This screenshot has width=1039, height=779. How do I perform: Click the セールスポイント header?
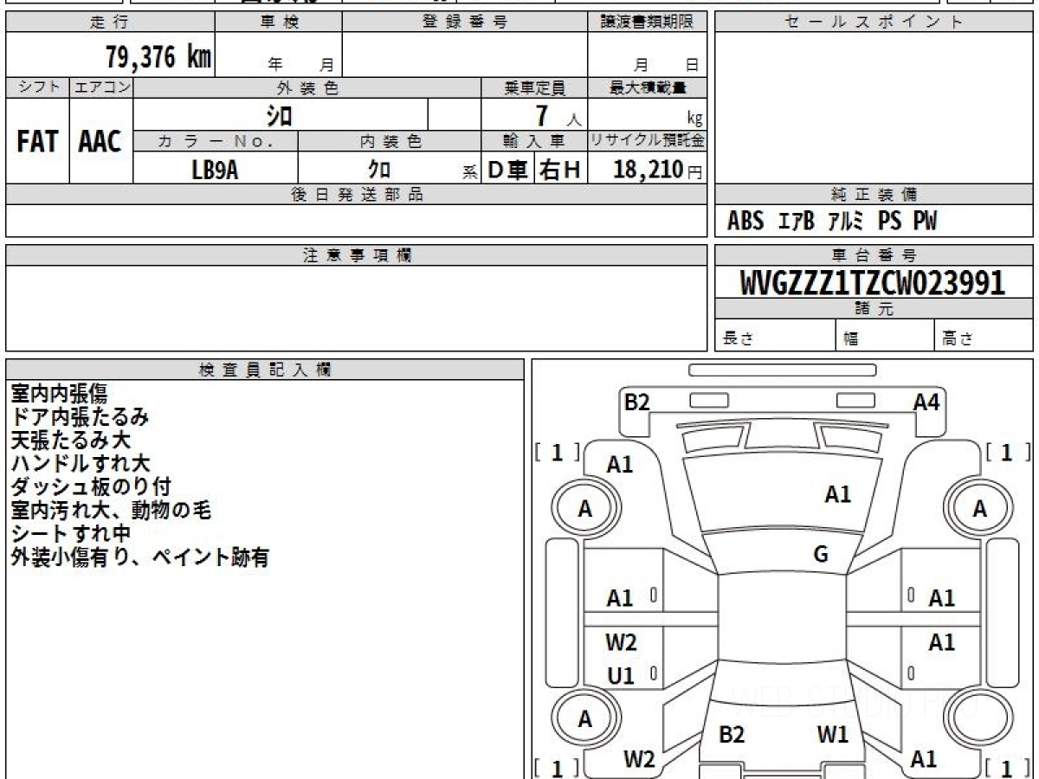(874, 23)
